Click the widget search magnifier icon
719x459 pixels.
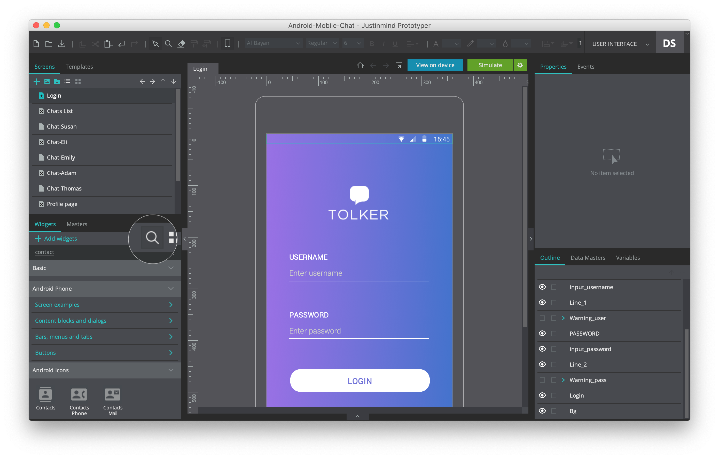pos(152,238)
